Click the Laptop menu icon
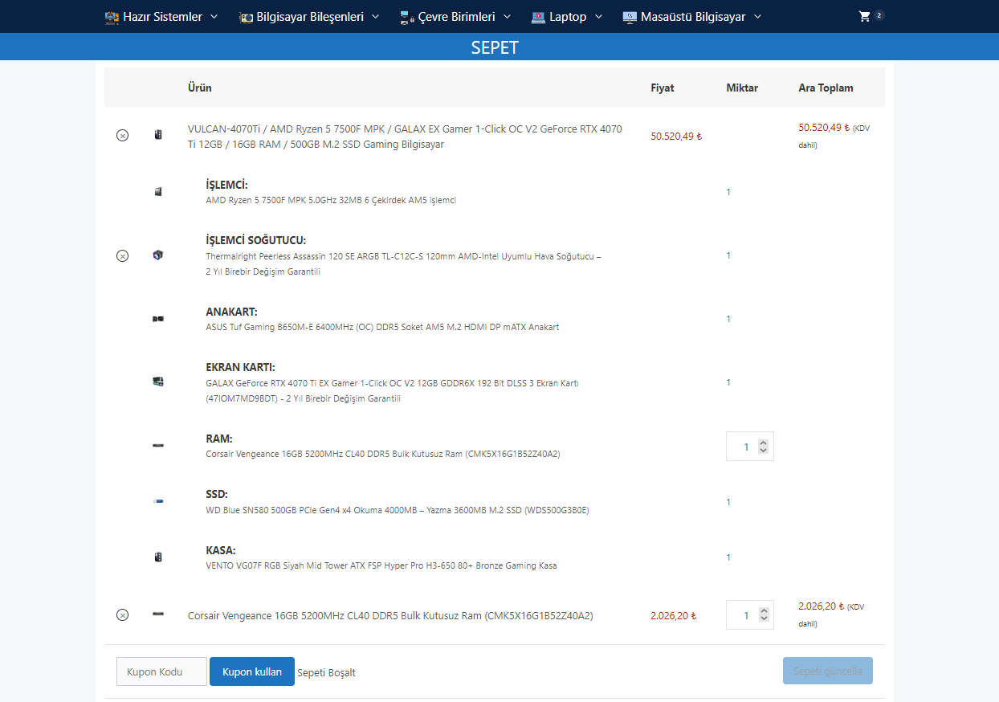The height and width of the screenshot is (702, 999). (x=538, y=17)
